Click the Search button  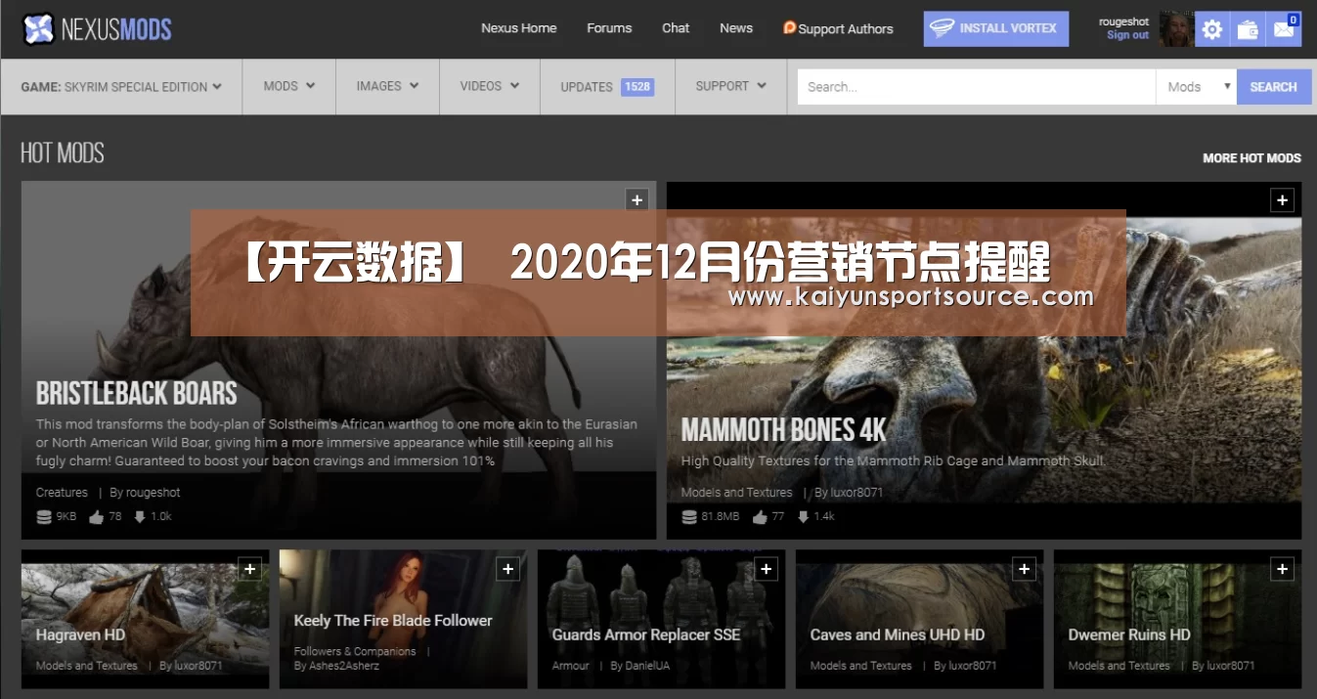(x=1274, y=87)
